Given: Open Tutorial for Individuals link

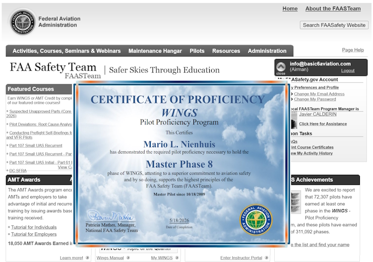Looking at the screenshot, I should tap(34, 227).
